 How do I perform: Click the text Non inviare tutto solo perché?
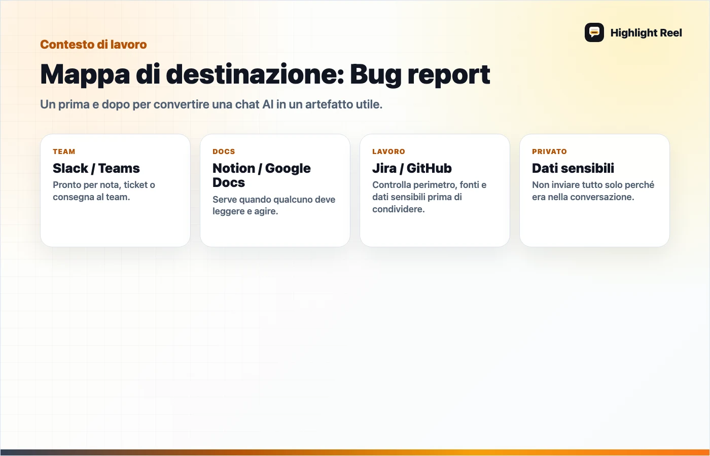(593, 191)
